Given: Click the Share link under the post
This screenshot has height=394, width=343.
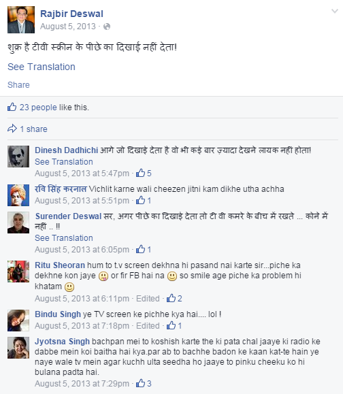Looking at the screenshot, I should coord(18,84).
